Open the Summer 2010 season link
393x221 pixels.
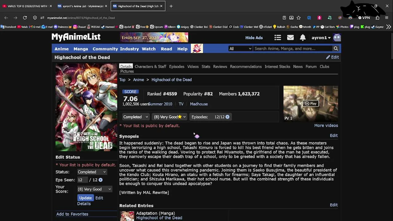(x=160, y=104)
